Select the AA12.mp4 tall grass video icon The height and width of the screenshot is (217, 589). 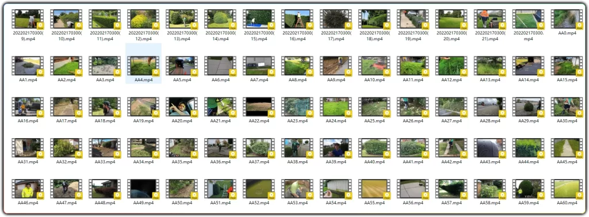452,66
